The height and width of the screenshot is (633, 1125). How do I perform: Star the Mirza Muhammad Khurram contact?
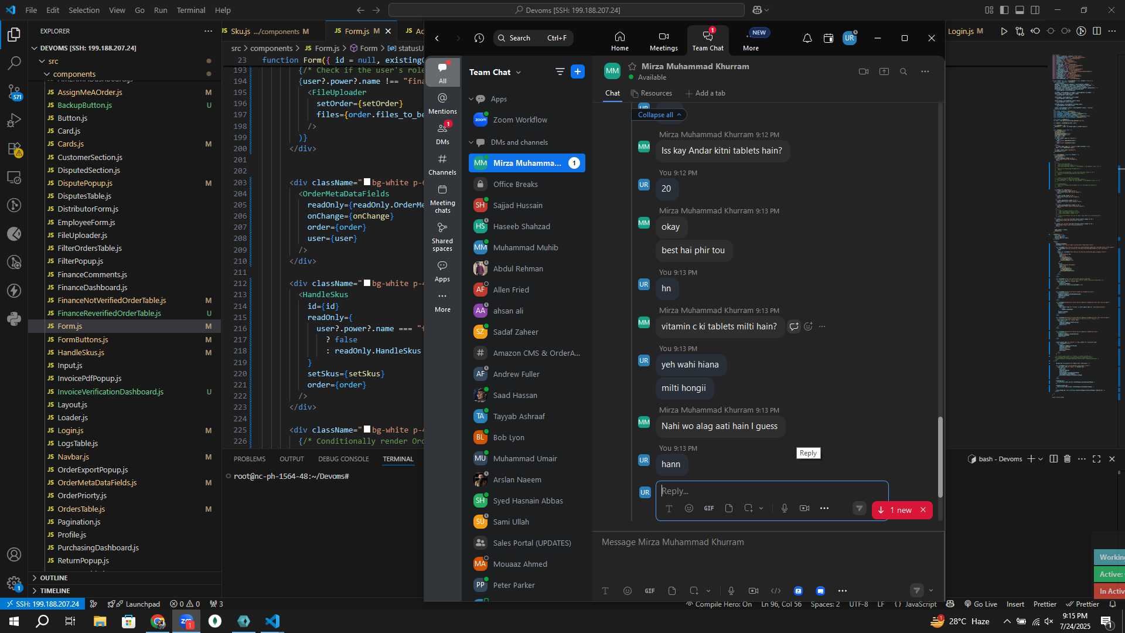[x=632, y=66]
